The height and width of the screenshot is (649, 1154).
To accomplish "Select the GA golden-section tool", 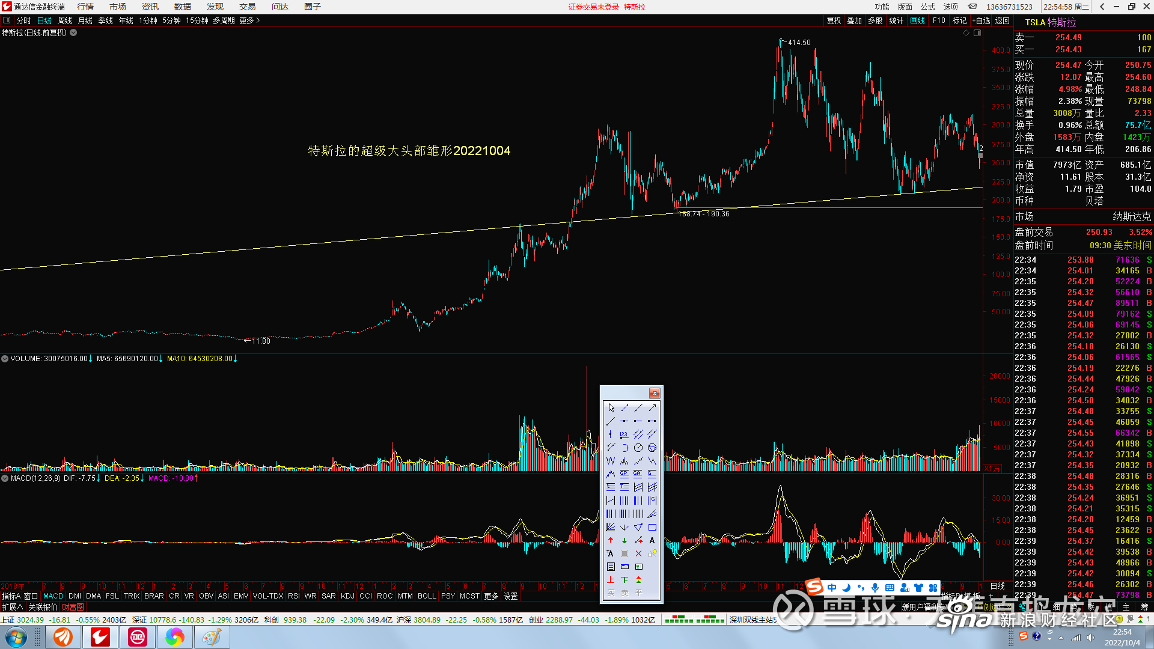I will (638, 474).
